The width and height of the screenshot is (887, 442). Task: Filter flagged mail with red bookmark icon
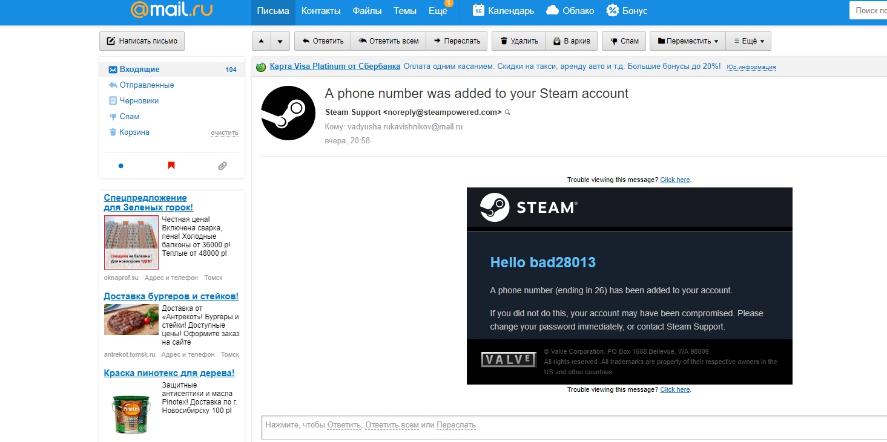click(x=171, y=166)
